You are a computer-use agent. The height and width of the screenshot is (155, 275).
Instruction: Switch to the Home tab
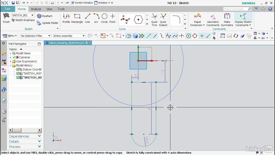point(21,9)
